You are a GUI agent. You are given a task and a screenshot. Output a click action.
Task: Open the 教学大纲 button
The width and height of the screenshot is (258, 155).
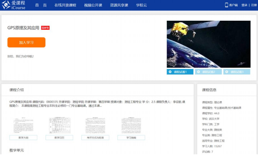[23, 137]
